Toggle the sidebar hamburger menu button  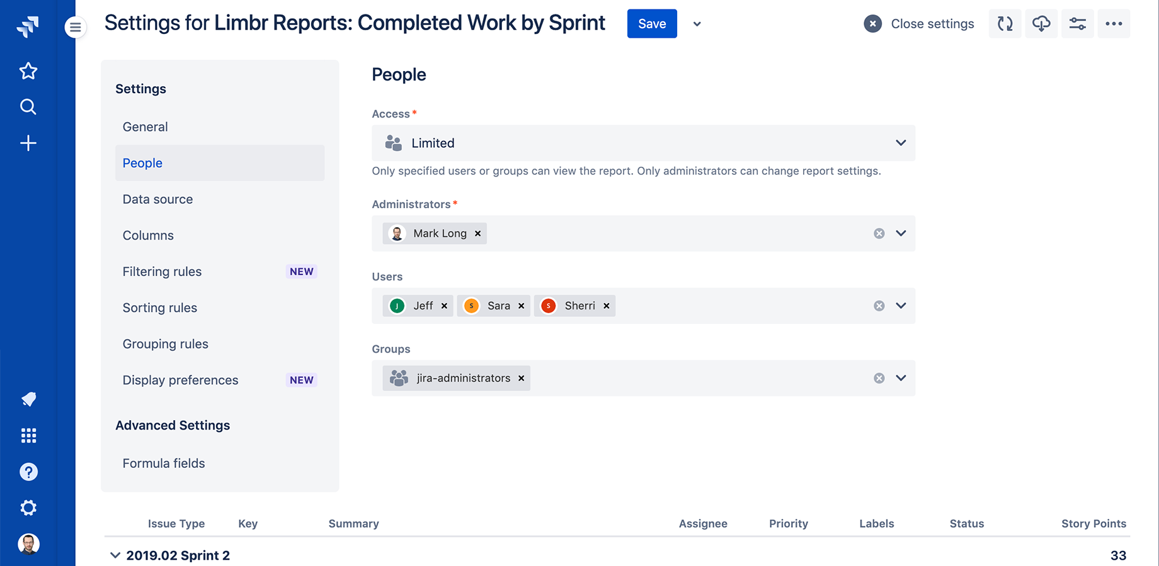pos(76,27)
